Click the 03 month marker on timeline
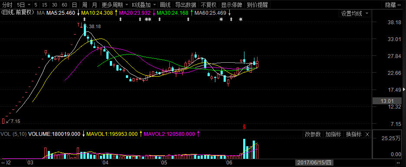406x167 pixels. point(30,163)
